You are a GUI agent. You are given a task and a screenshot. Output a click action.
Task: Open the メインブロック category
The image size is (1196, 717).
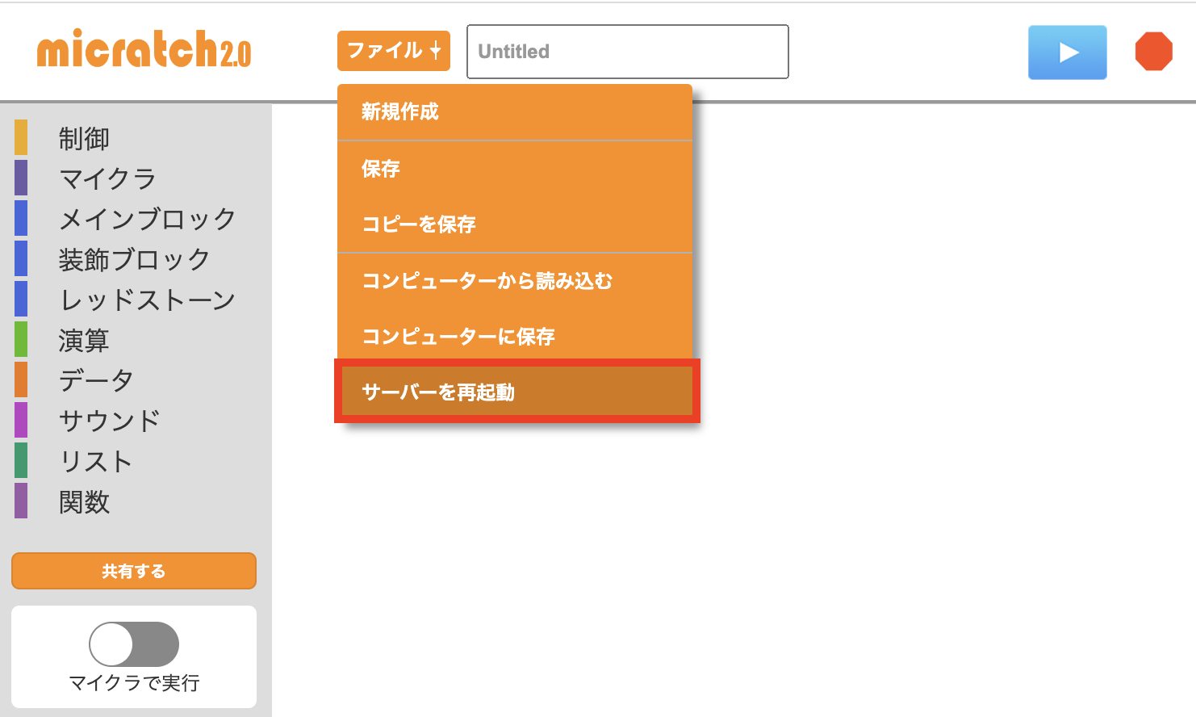[x=148, y=219]
